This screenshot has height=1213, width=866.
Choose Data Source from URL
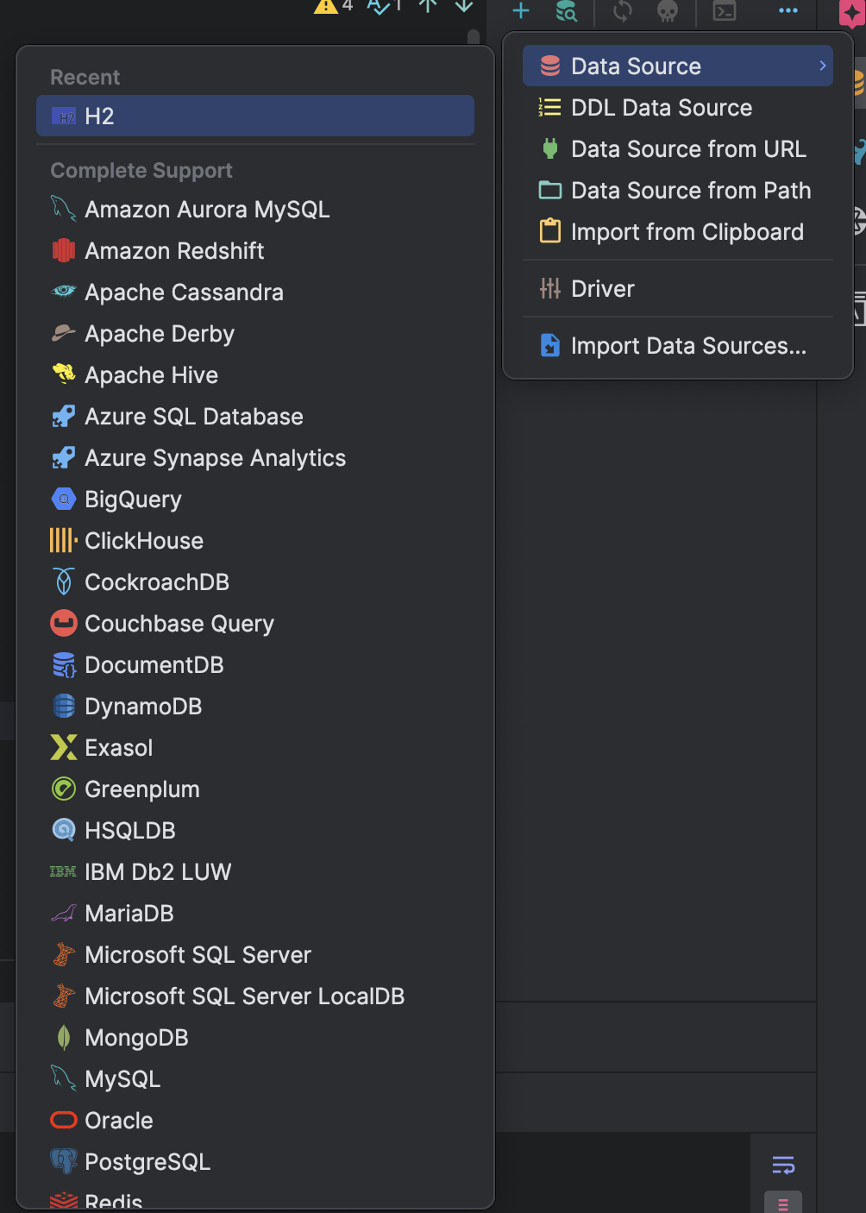(x=688, y=149)
